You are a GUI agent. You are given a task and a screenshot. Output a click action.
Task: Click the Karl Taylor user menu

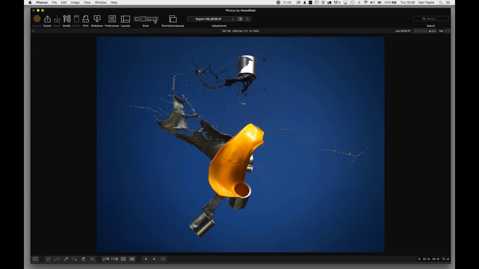pos(427,3)
